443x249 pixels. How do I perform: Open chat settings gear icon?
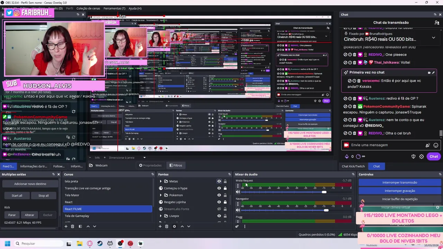422,157
